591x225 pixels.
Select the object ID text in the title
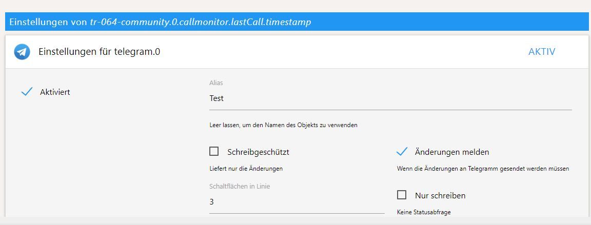tap(200, 22)
